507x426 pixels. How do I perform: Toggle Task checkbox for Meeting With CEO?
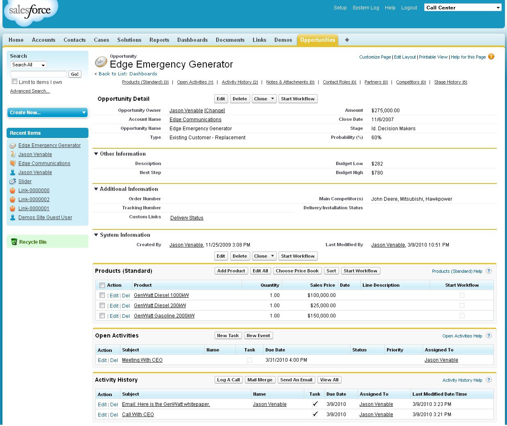coord(250,360)
